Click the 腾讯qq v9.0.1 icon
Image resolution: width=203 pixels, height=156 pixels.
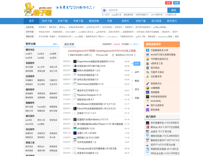point(148,127)
